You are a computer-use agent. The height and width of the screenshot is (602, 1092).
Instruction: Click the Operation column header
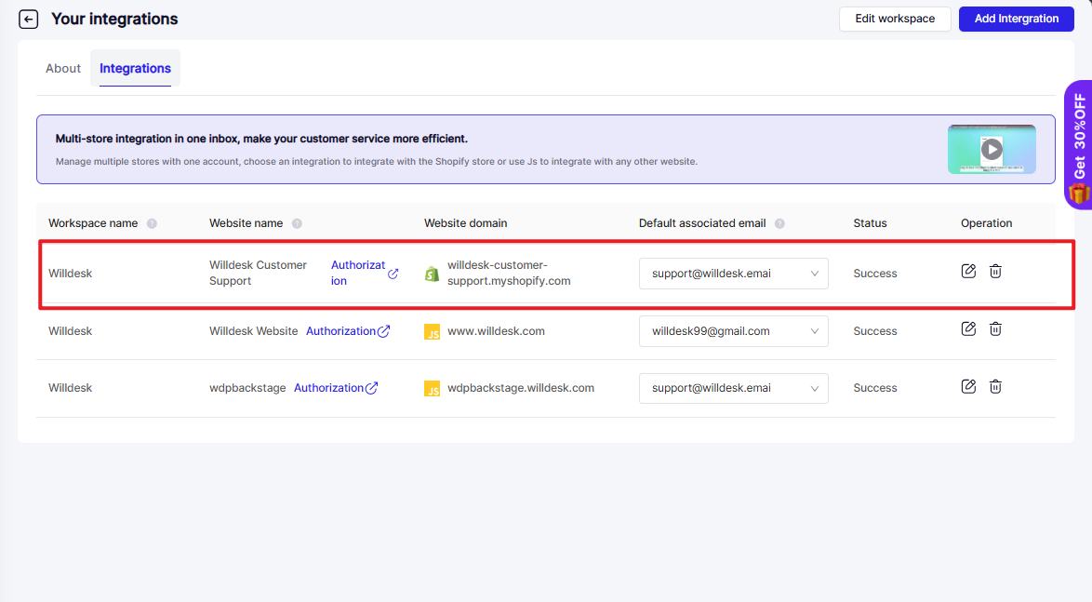coord(986,223)
